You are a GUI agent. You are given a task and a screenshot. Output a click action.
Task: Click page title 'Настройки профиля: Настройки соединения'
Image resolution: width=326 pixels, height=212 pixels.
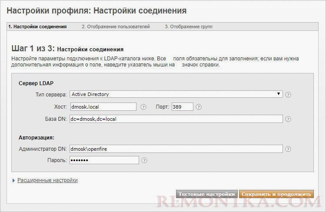[x=96, y=10]
